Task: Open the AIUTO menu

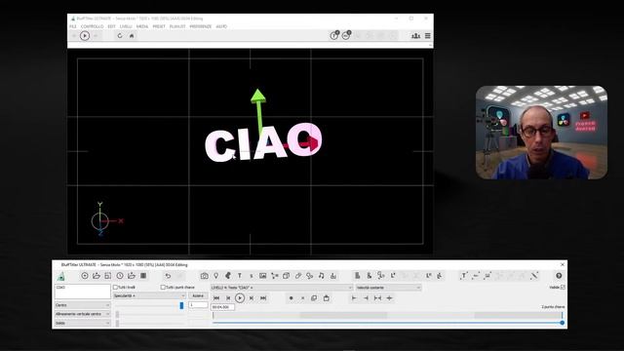Action: click(221, 26)
